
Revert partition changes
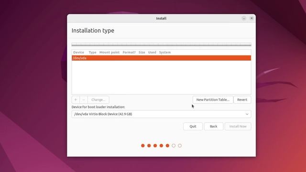coord(242,100)
